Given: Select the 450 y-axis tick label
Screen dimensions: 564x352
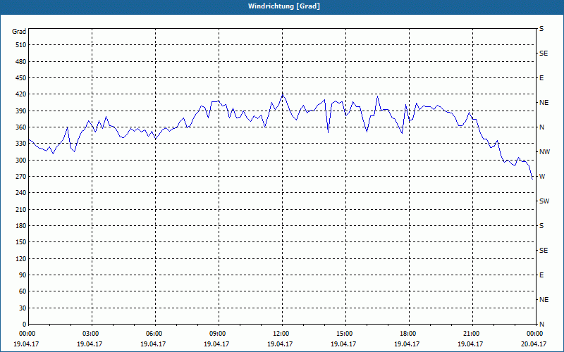Looking at the screenshot, I should point(21,78).
